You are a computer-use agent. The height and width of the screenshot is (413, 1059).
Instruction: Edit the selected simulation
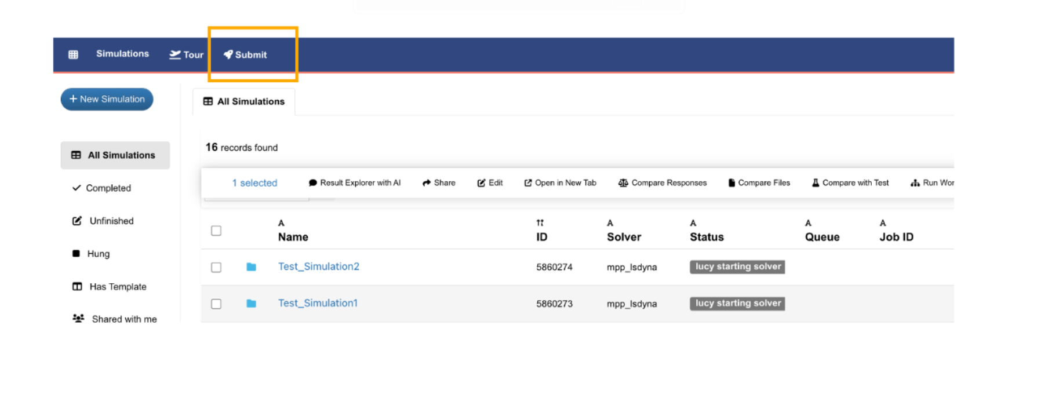pyautogui.click(x=490, y=183)
